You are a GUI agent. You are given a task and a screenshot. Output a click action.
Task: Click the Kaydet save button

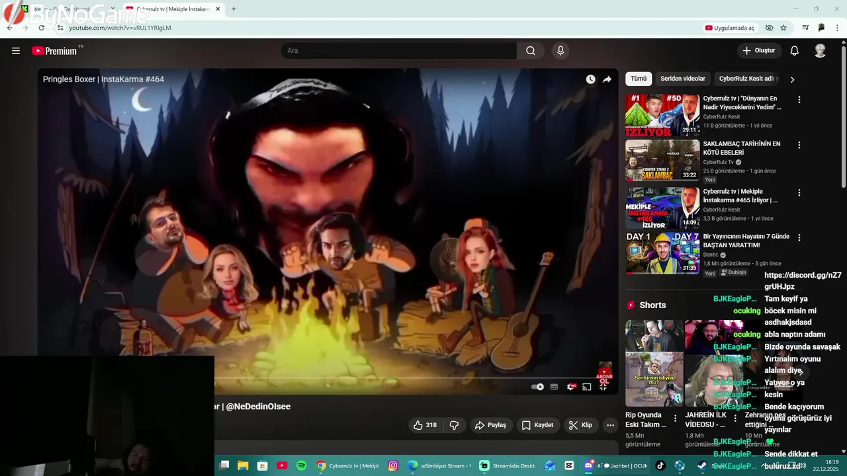pyautogui.click(x=537, y=425)
